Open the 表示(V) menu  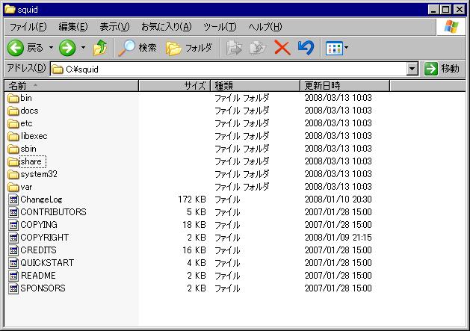coord(114,27)
